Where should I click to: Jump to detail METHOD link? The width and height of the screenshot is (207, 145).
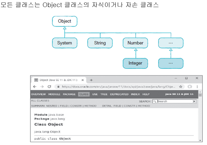144,106
